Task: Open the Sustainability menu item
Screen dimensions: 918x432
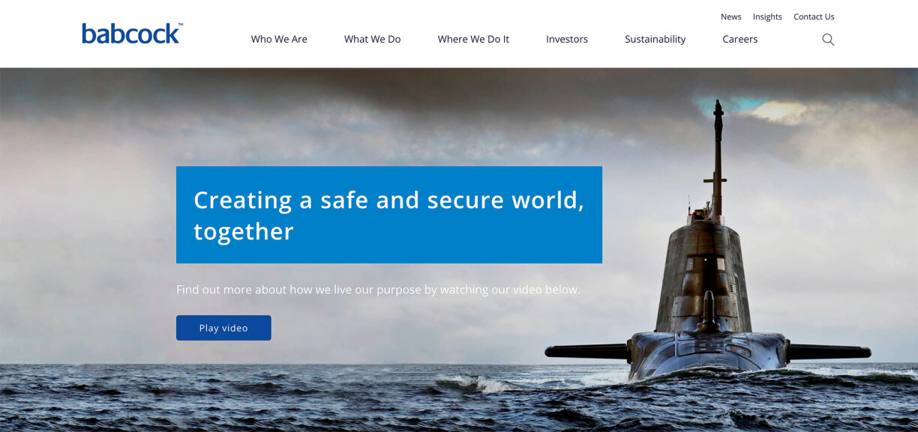Action: point(655,39)
